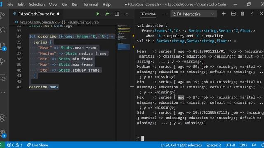Open editor More Actions ellipsis

click(126, 14)
